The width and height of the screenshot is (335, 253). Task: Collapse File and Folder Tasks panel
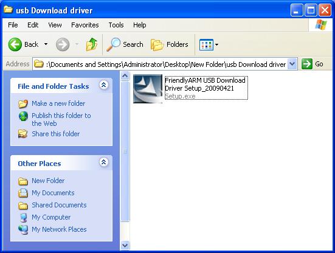[103, 85]
